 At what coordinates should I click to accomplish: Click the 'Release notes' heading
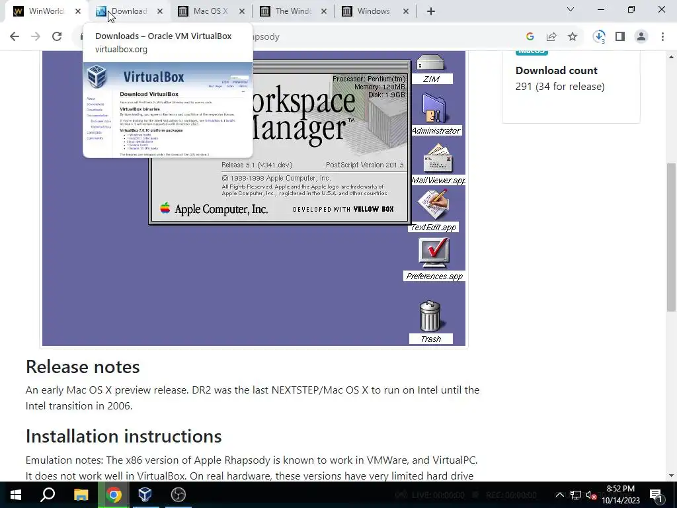tap(83, 366)
